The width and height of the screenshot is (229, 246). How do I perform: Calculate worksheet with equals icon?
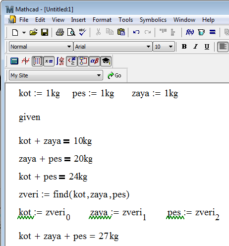point(213,32)
